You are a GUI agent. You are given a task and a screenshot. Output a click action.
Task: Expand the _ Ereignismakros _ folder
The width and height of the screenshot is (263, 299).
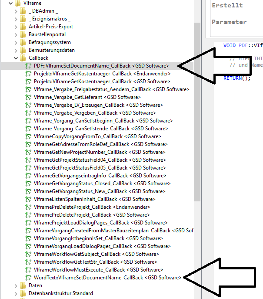click(16, 19)
